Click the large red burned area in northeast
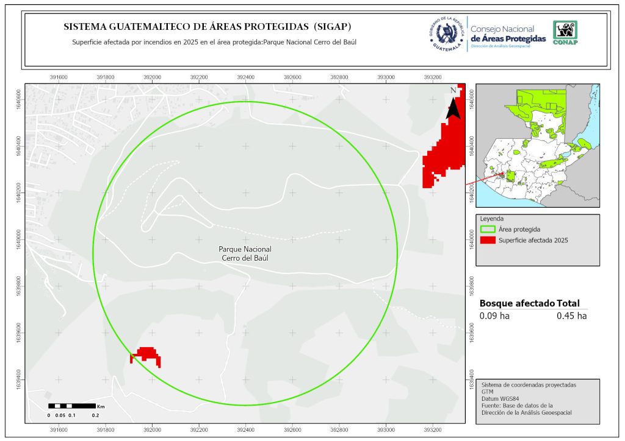625x441 pixels. click(444, 149)
